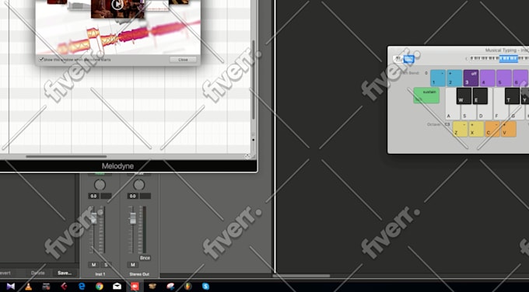
Task: Click the highlighted range on mini keyboard
Action: 509,59
